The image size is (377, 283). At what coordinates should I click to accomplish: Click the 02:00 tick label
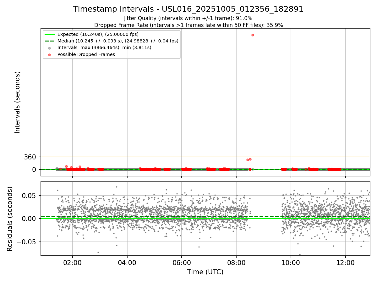pos(73,262)
